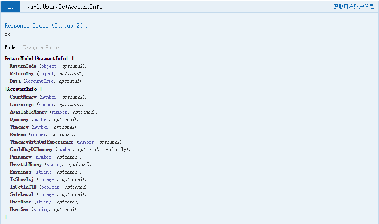This screenshot has width=379, height=224.
Task: Select the IsGetInTTB property
Action: (23, 187)
